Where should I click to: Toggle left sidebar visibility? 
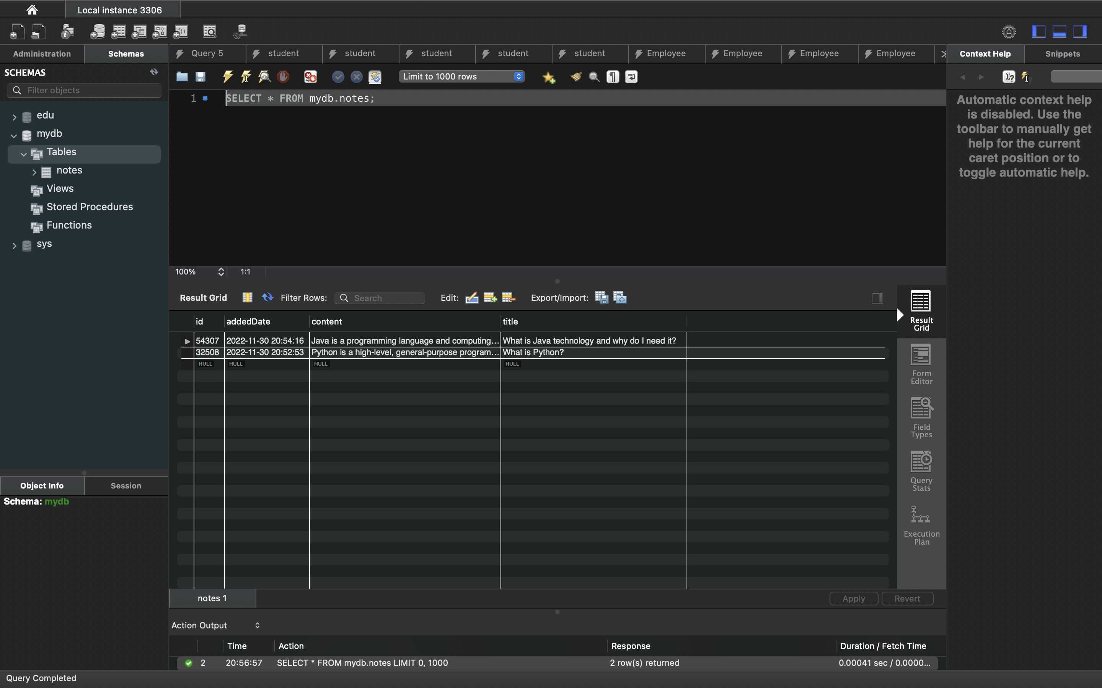1039,31
